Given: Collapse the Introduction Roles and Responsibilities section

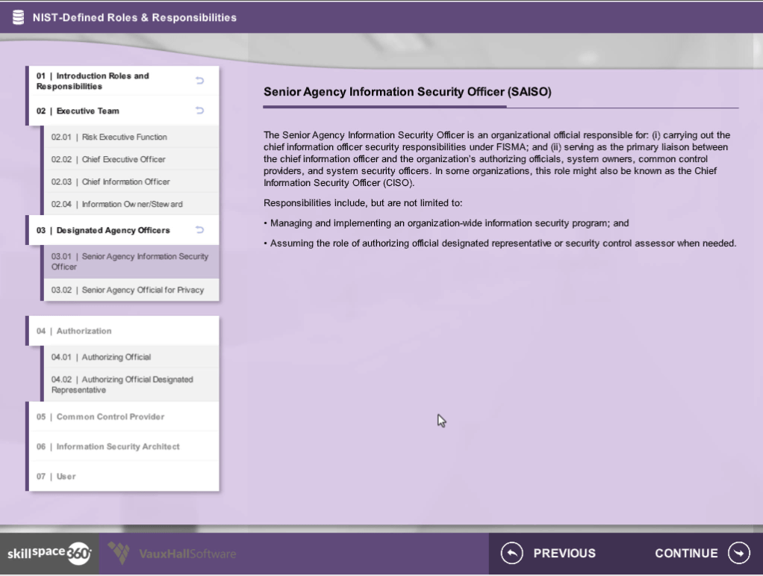Looking at the screenshot, I should tap(199, 81).
